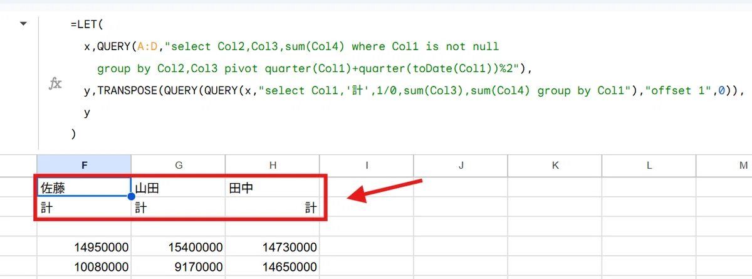This screenshot has width=752, height=279.
Task: Click the 計 cell under 佐藤
Action: point(84,208)
